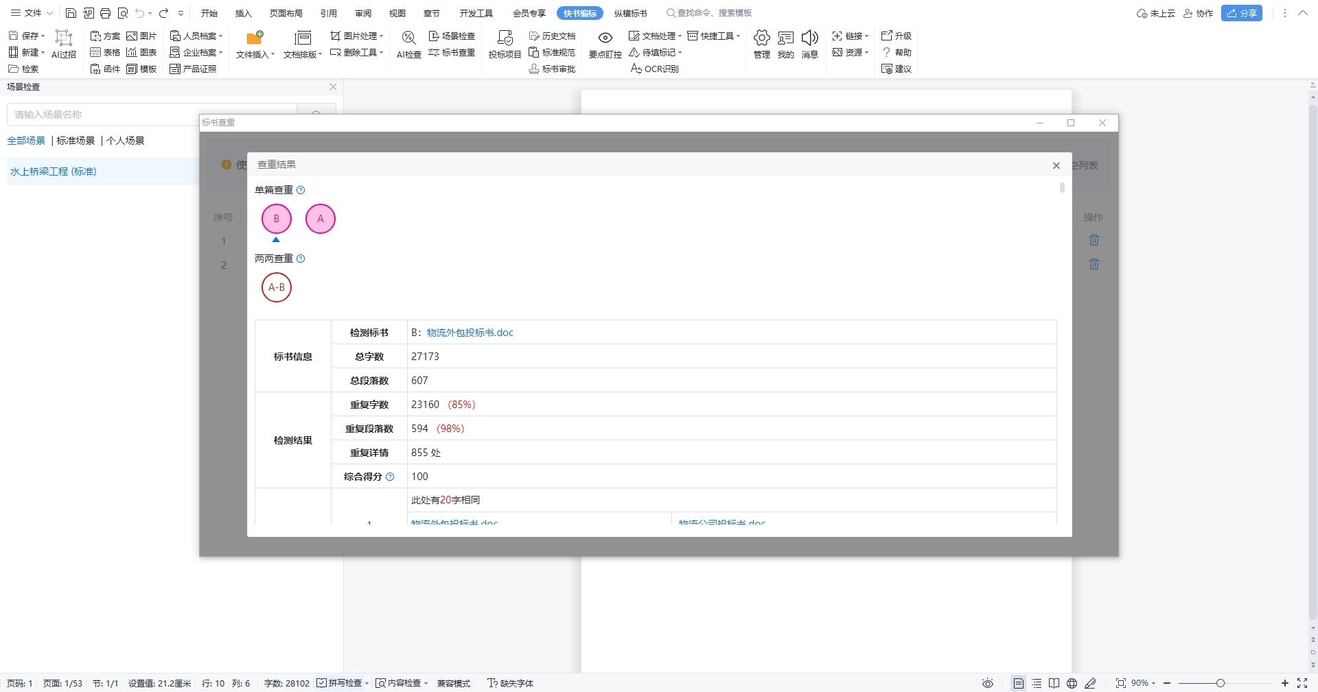1318x692 pixels.
Task: Delete row 1 with trash icon
Action: pyautogui.click(x=1094, y=241)
